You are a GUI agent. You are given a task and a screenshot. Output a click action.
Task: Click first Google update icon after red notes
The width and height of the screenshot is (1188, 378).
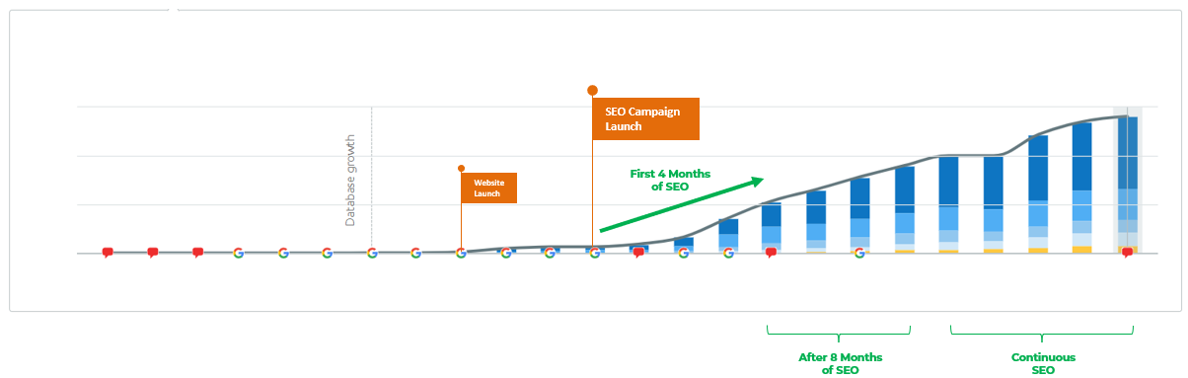238,253
